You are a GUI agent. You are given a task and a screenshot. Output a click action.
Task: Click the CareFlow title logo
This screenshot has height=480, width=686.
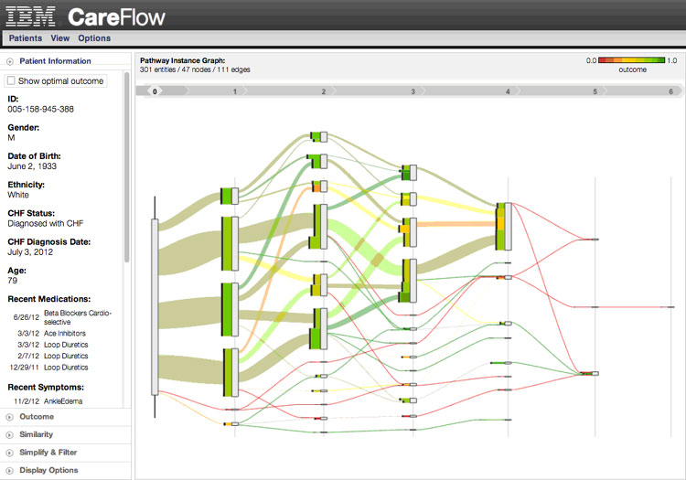(x=116, y=17)
